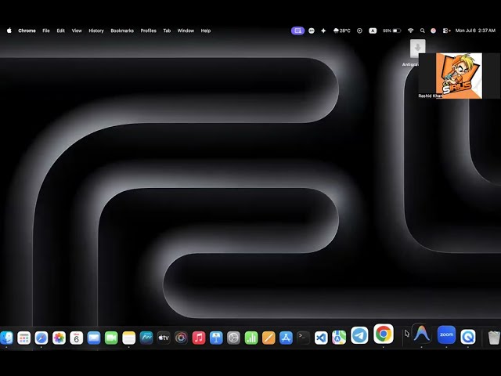Click the sparkle icon in menu bar
501x376 pixels.
coord(323,31)
